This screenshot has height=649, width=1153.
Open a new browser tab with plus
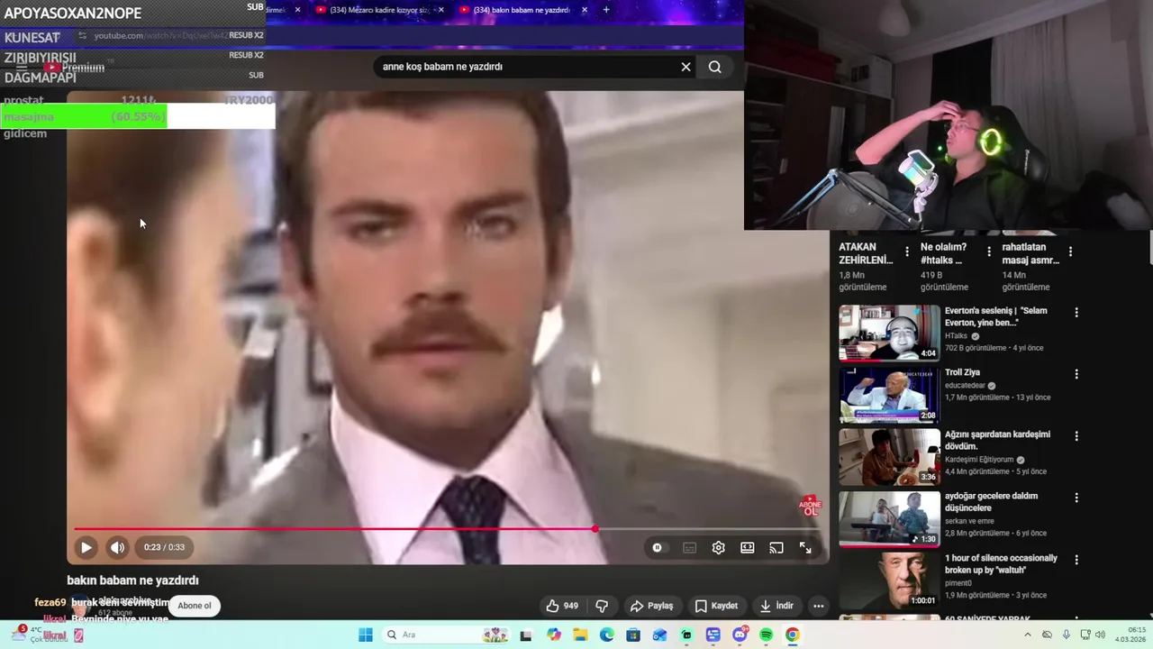[x=605, y=10]
